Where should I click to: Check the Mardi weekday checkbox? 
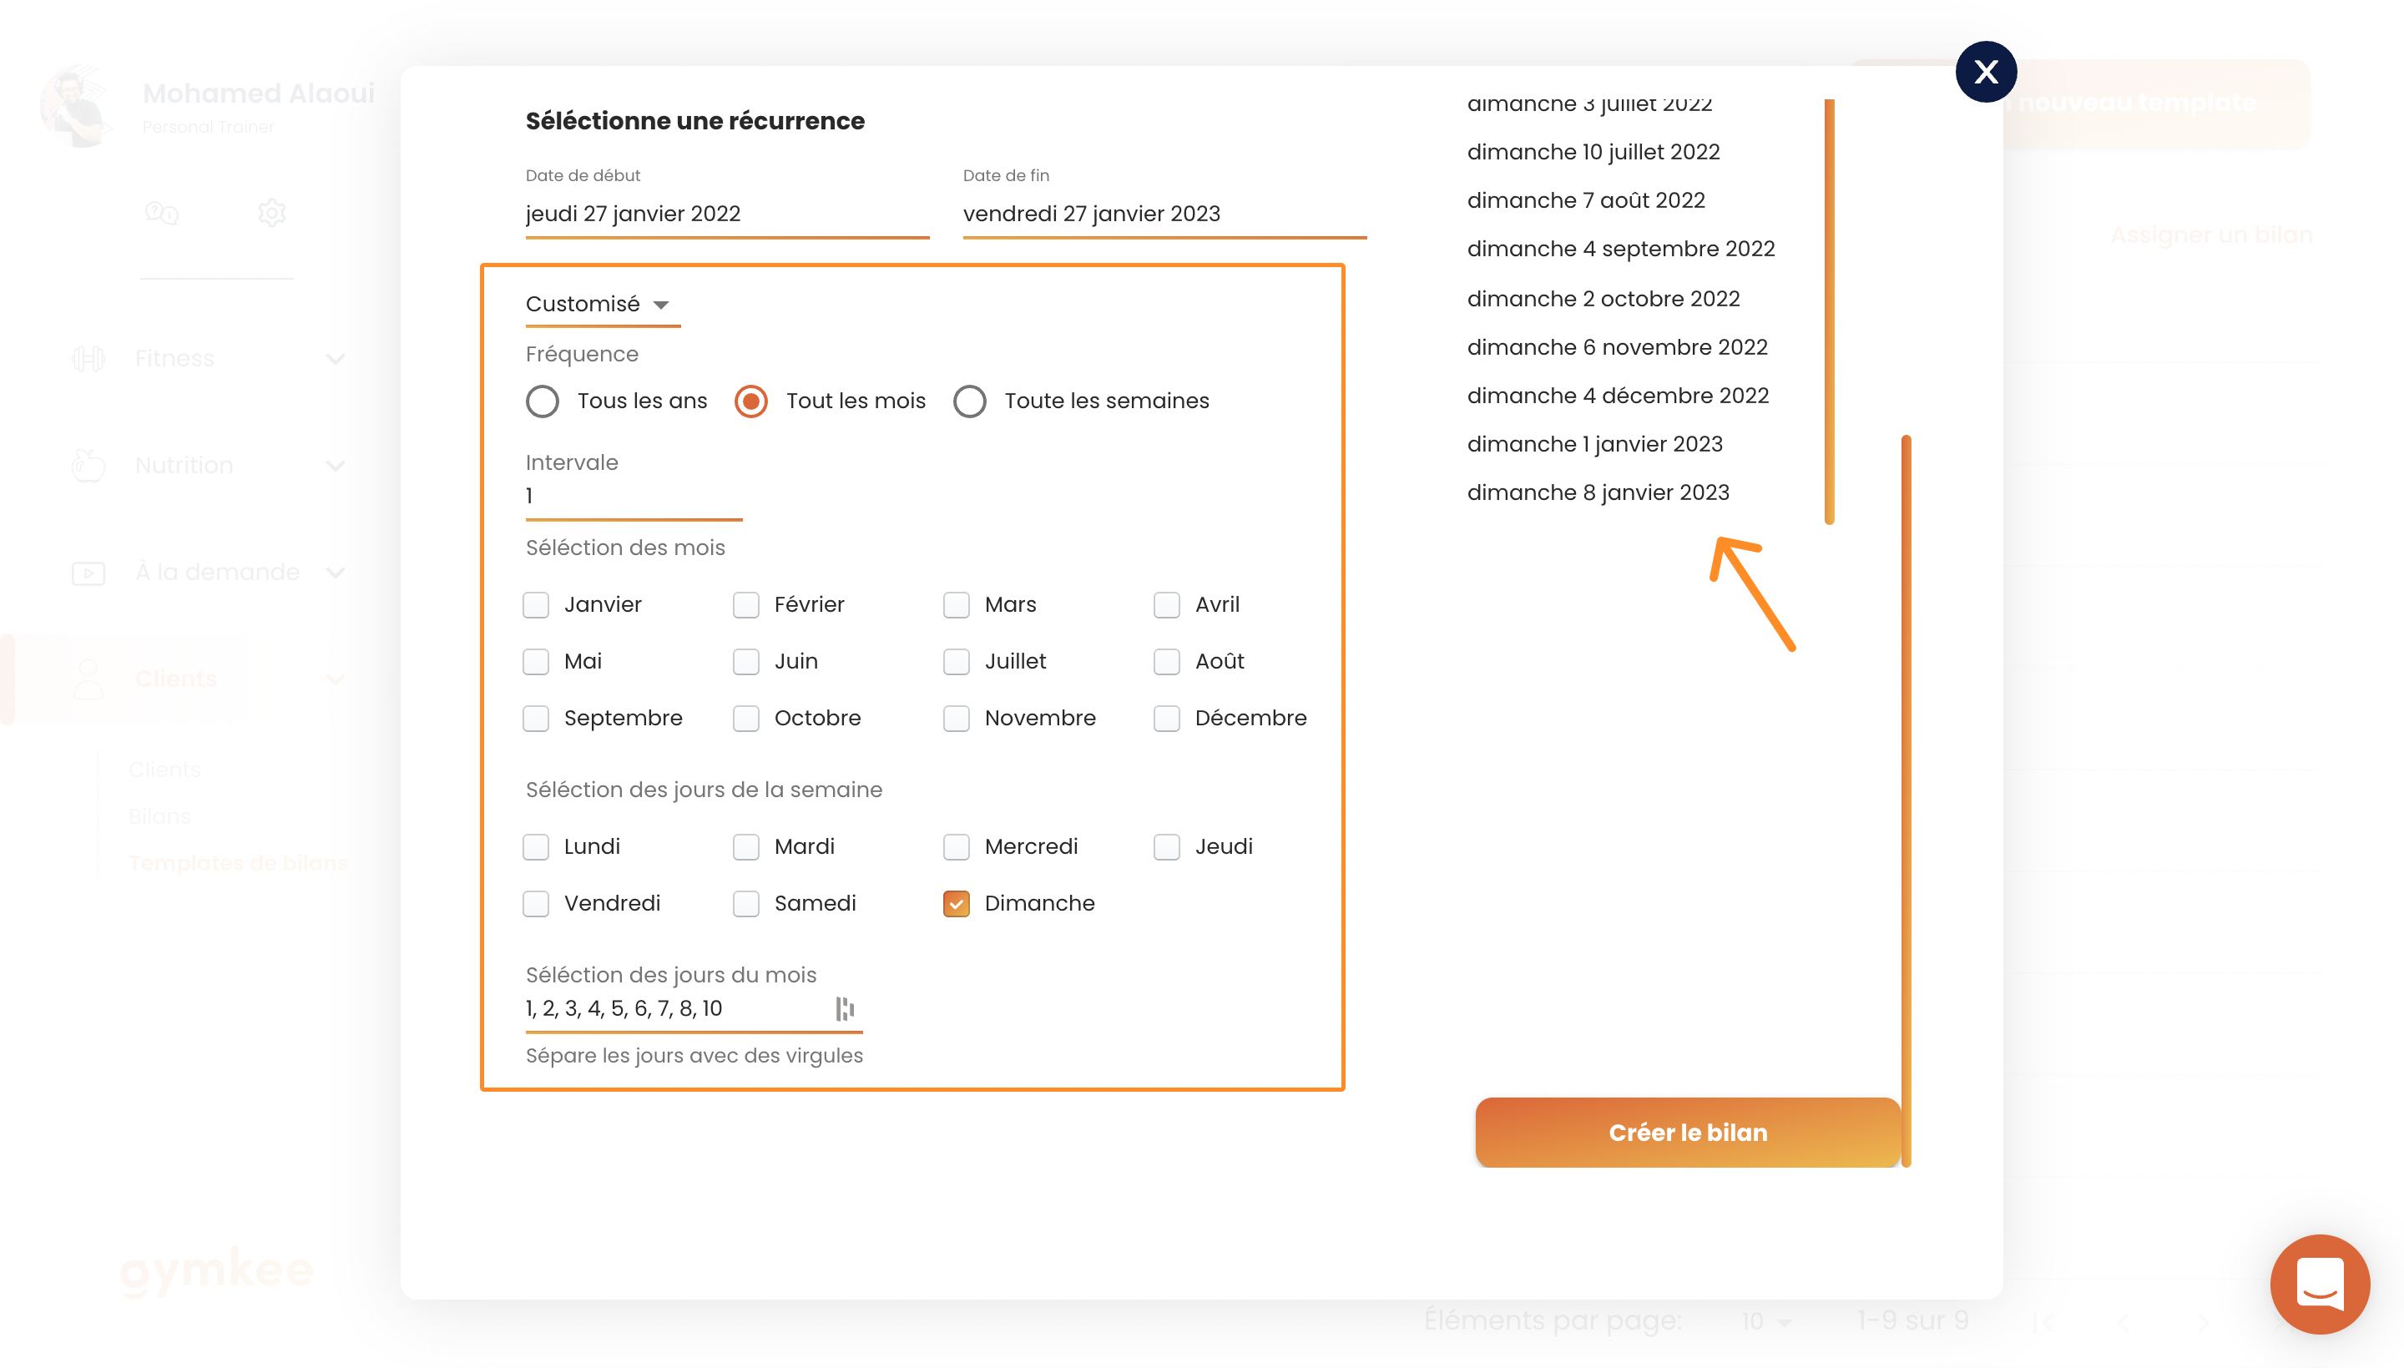coord(746,846)
